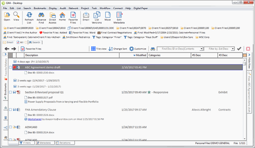Viewport: 255px width, 148px height.
Task: Collapse the Hide View chevron on right
Action: point(249,55)
